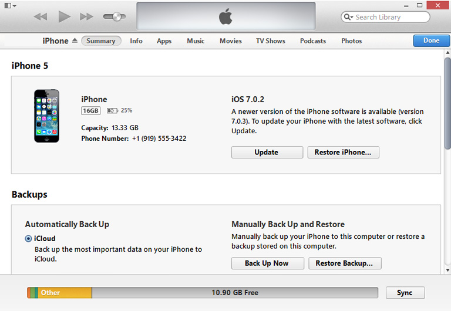Click the blue Done button
451x311 pixels.
431,40
